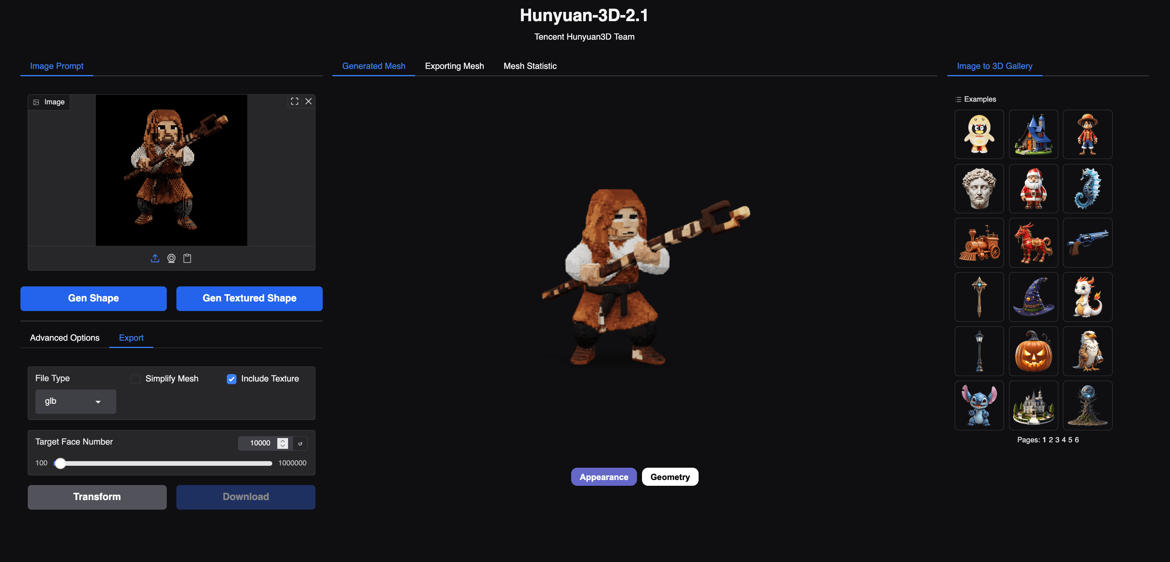Increase value using the face number stepper

click(283, 440)
